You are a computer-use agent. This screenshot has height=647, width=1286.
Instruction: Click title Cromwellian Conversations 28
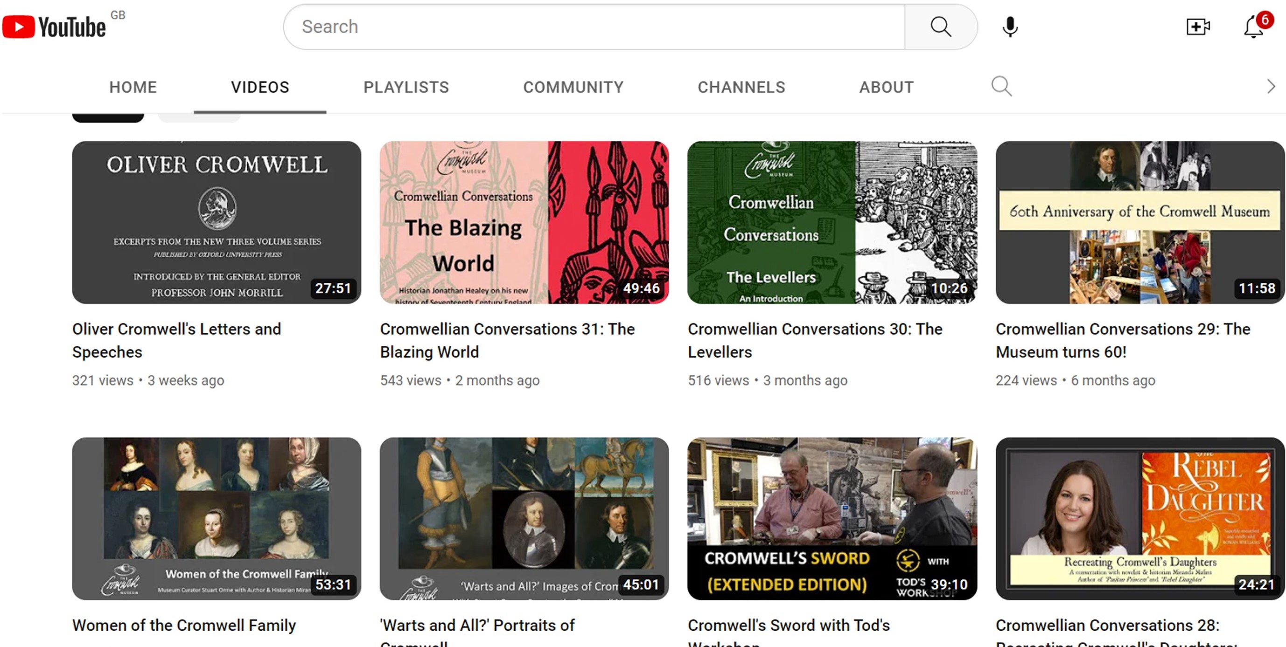(1116, 632)
